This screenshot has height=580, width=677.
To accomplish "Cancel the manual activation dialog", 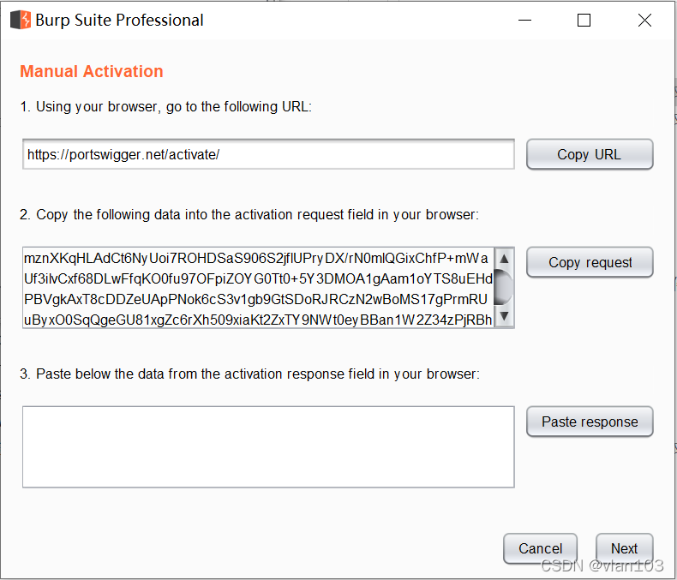I will tap(540, 548).
